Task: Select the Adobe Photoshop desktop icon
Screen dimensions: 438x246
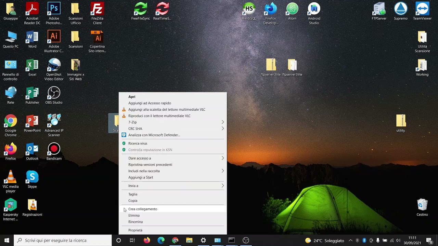Action: pos(54,14)
